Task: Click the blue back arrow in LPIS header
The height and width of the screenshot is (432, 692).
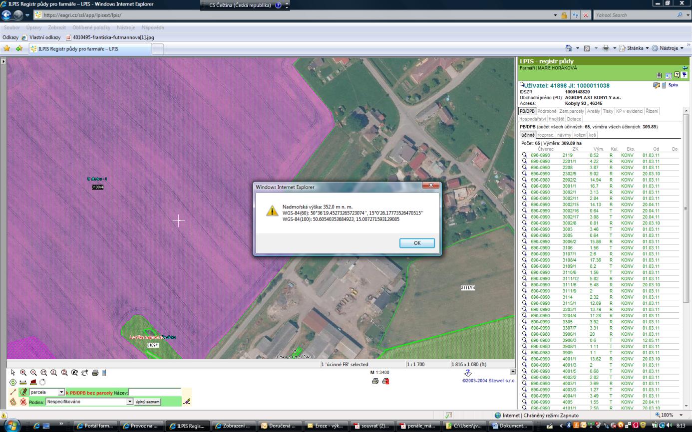Action: tap(685, 68)
